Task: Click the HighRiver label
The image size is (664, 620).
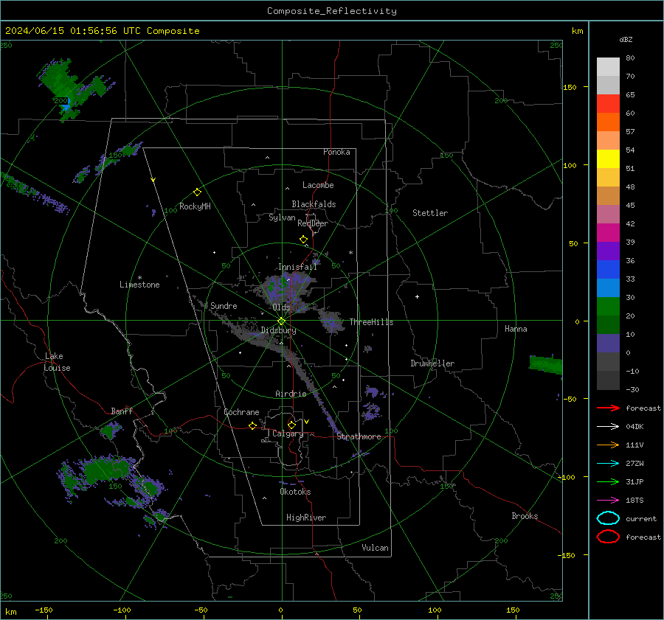Action: point(306,518)
